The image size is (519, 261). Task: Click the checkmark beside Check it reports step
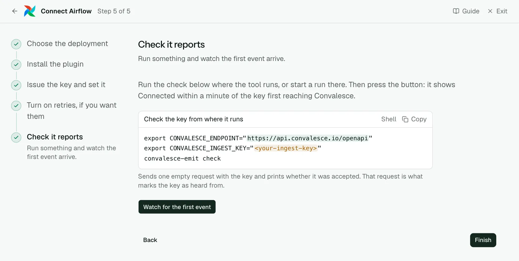point(16,137)
